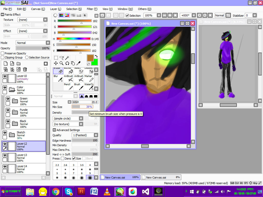Open the Texture dropdown in Paints Effect
This screenshot has height=197, width=263.
coord(45,19)
